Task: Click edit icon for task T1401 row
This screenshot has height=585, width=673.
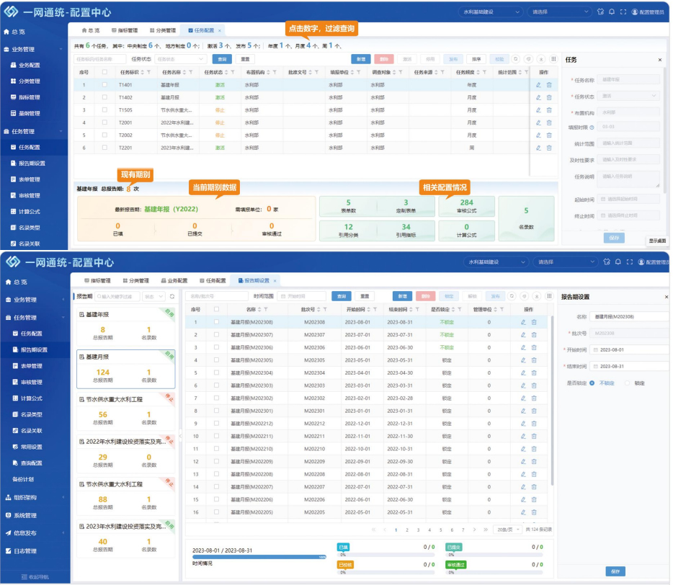Action: tap(538, 85)
